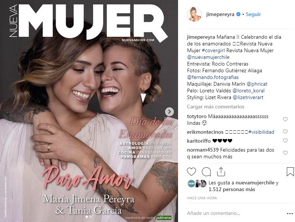This screenshot has height=222, width=295.
Task: Follow the account via Seguir
Action: (253, 14)
